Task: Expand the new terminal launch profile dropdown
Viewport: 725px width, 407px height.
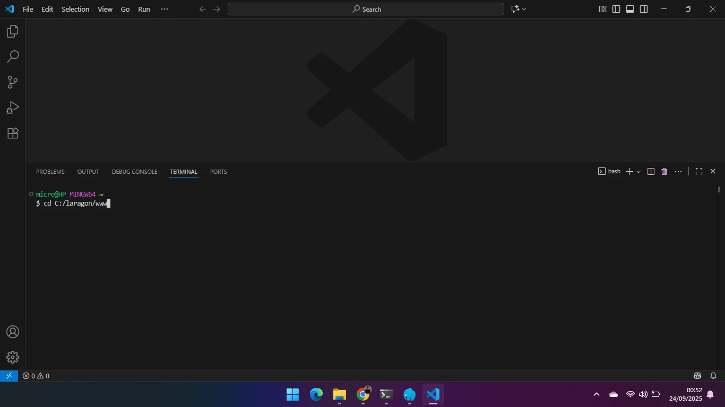Action: [638, 172]
